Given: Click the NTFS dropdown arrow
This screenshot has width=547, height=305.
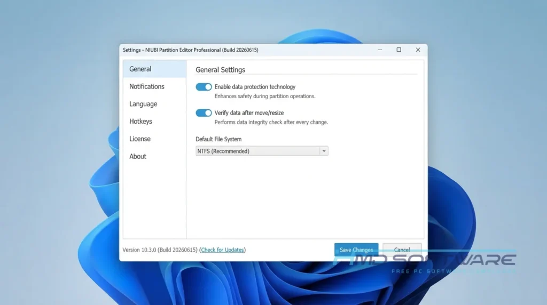Looking at the screenshot, I should 324,151.
